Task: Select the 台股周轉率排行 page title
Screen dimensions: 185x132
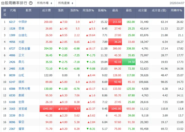Action: click(14, 3)
